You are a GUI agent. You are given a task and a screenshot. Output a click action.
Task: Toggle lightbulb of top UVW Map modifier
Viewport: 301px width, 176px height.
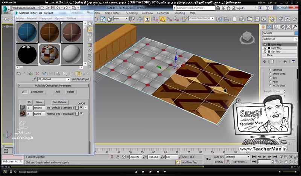pyautogui.click(x=265, y=44)
